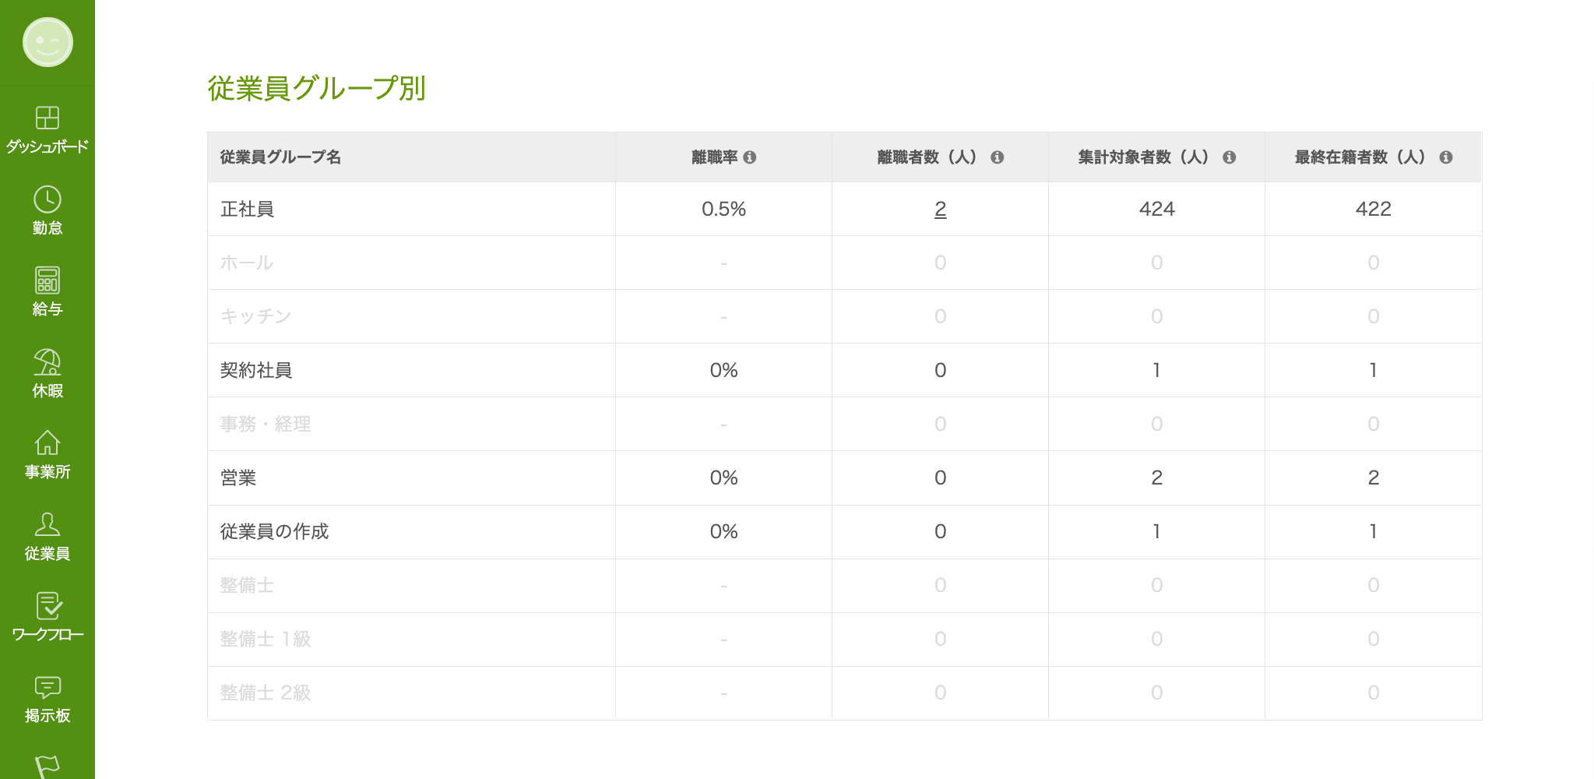The height and width of the screenshot is (779, 1594).
Task: Select the 営業 row name
Action: (x=238, y=478)
